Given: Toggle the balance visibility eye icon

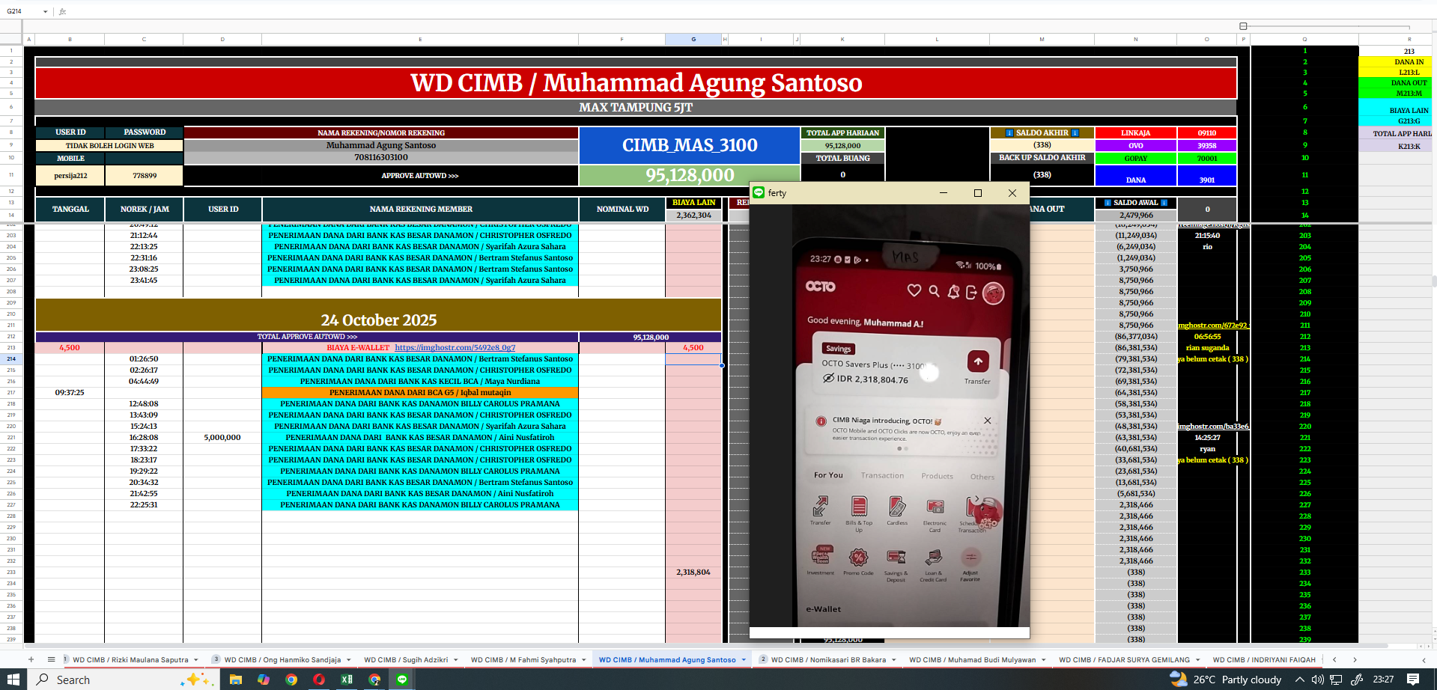Looking at the screenshot, I should click(828, 379).
